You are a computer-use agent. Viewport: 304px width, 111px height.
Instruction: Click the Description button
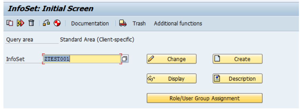coord(238,78)
